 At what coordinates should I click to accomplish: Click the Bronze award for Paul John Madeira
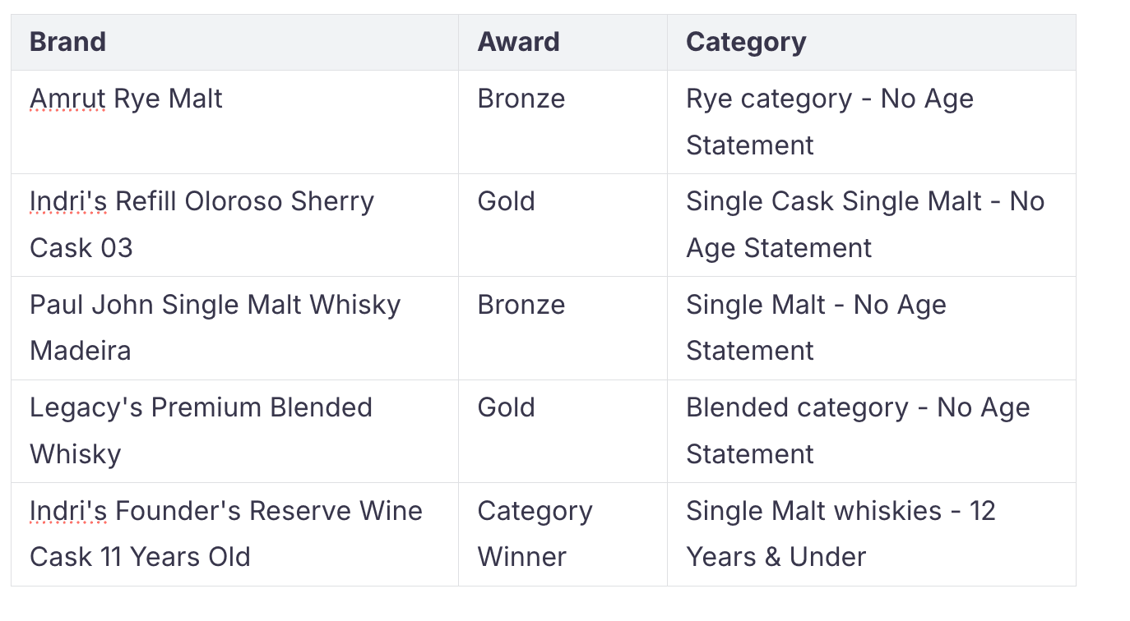(521, 306)
